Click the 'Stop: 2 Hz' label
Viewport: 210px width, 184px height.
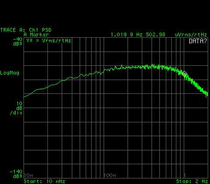192,181
